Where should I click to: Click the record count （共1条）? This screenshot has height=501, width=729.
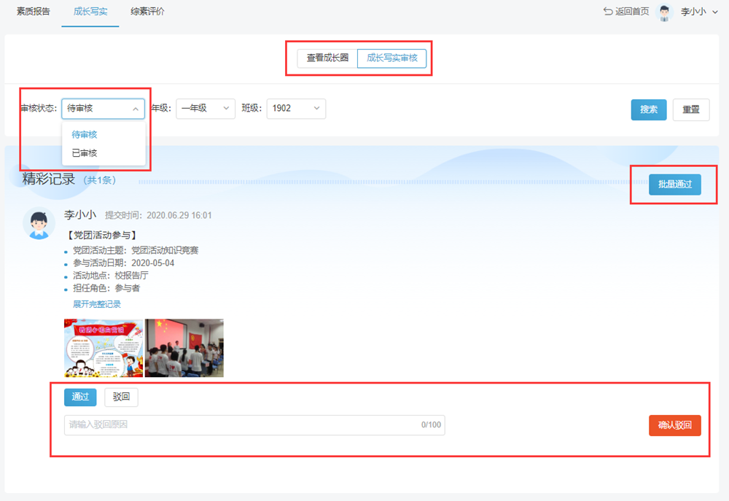(99, 180)
